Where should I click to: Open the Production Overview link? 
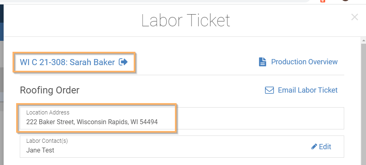coord(304,62)
